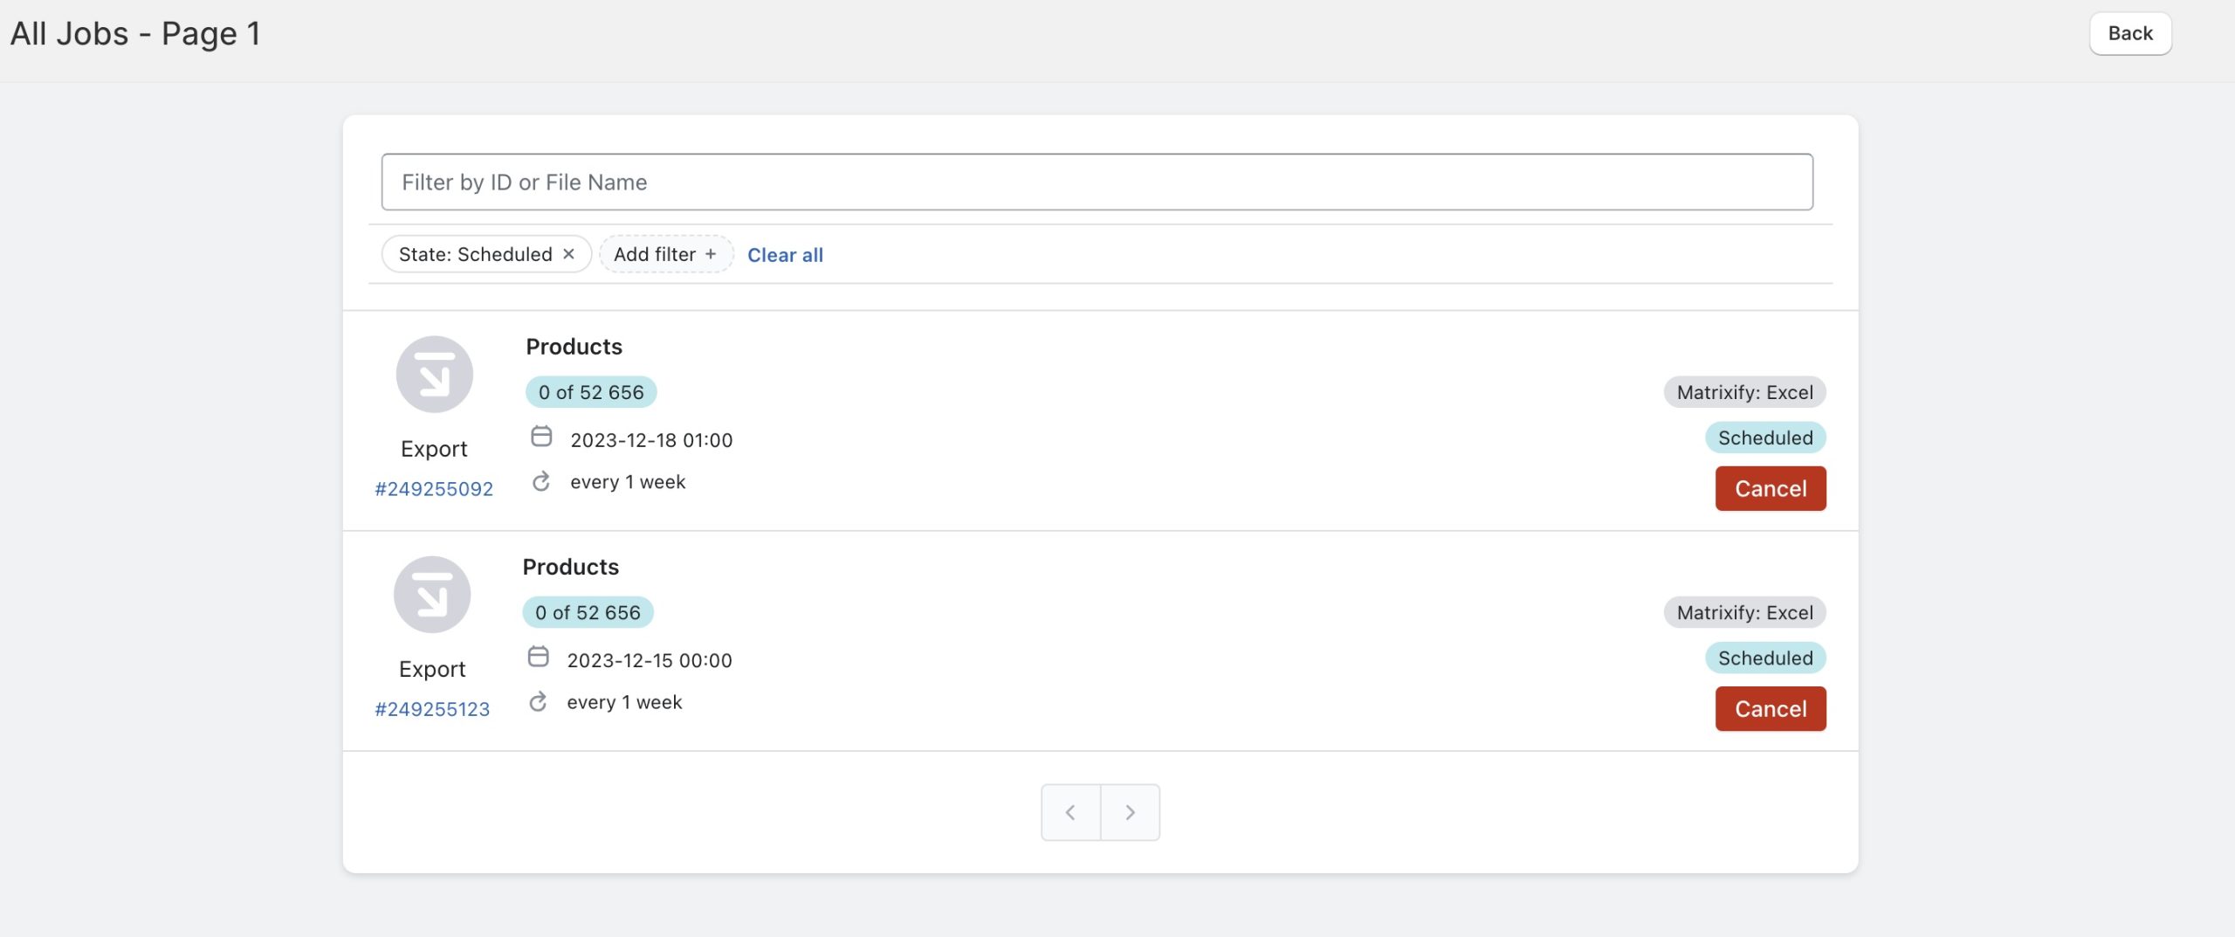2235x937 pixels.
Task: Click repeat icon of second job's weekly schedule
Action: point(539,702)
